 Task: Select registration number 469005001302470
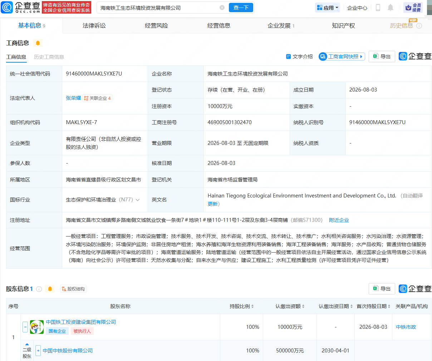[230, 122]
